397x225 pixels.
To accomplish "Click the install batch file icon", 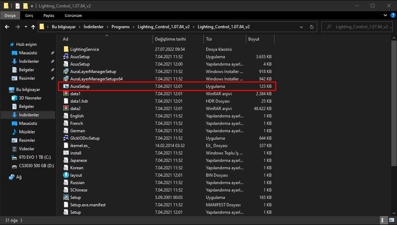I will (66, 153).
